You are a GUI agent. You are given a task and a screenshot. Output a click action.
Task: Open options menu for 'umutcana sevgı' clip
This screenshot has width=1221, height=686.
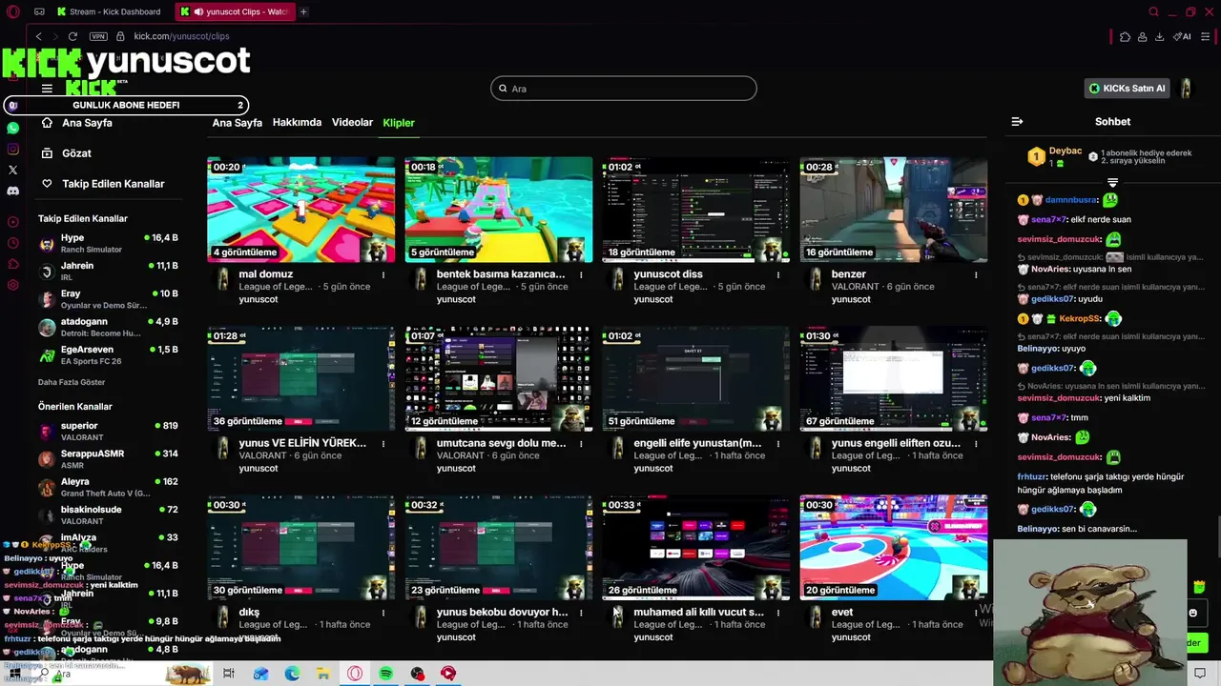pyautogui.click(x=581, y=443)
